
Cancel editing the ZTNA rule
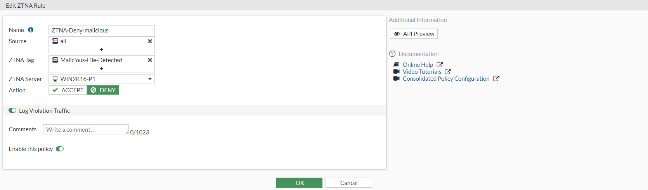(x=348, y=183)
